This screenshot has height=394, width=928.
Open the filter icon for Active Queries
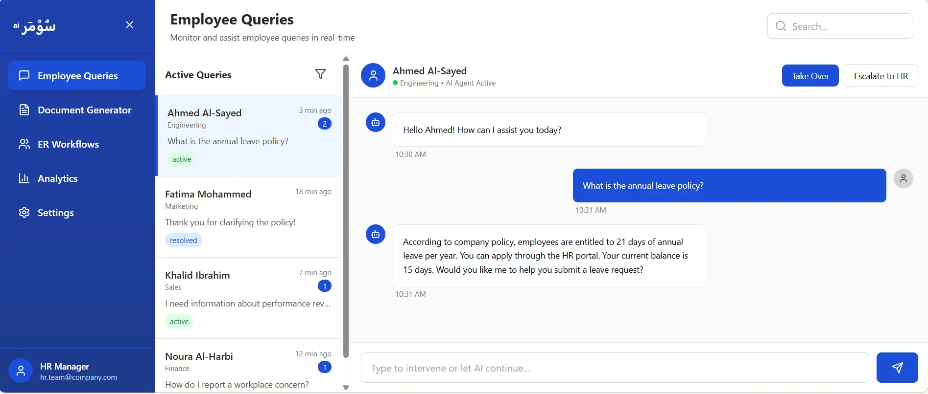320,74
